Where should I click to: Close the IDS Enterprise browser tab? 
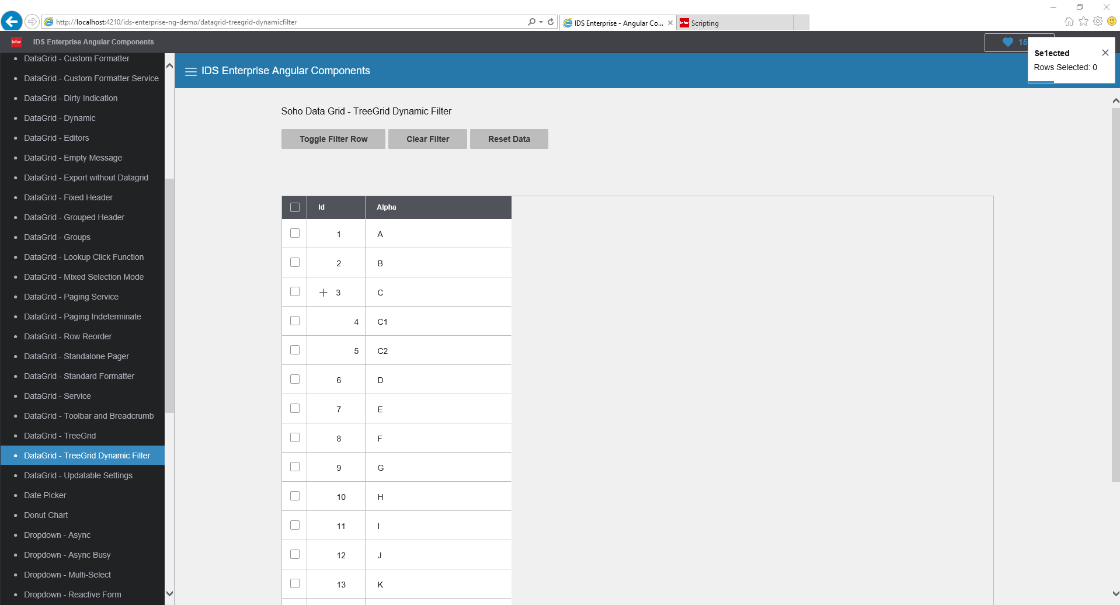point(670,23)
